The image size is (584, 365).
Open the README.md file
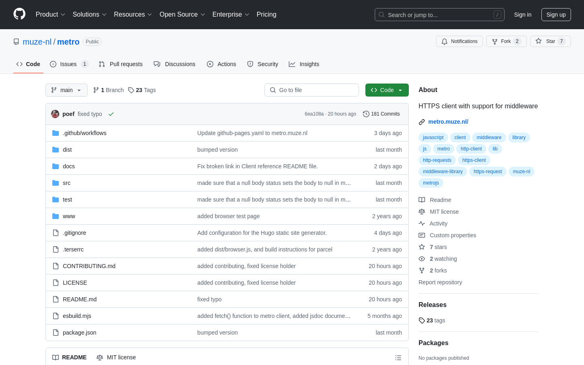(x=79, y=299)
